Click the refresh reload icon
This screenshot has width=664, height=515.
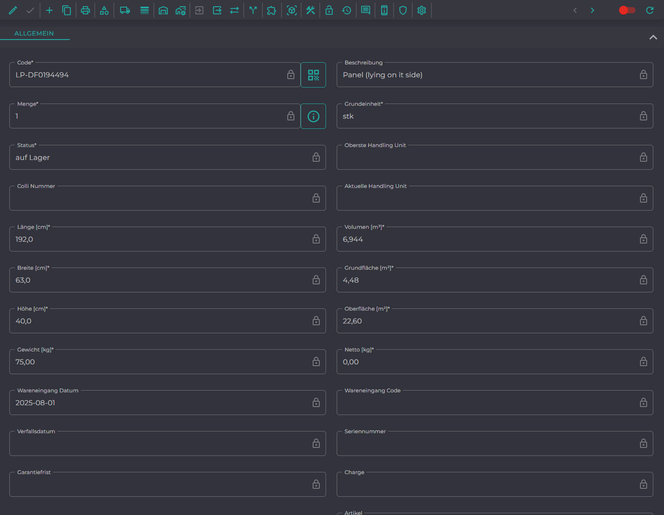[650, 10]
